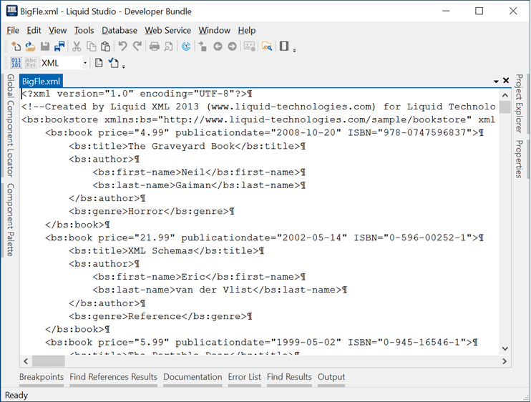Click horizontal scrollbar left arrow
Image resolution: width=531 pixels, height=402 pixels.
point(26,361)
